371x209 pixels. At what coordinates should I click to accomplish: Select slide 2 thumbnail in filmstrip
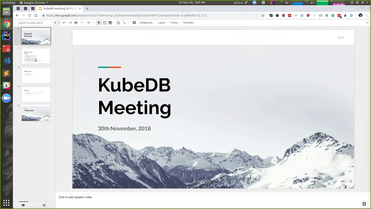36,55
